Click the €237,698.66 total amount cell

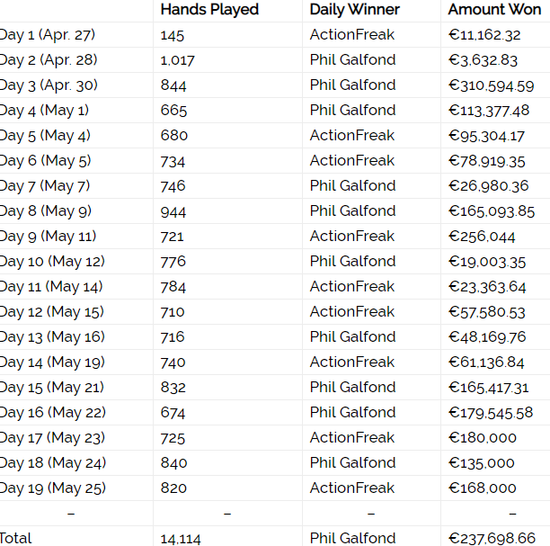point(492,538)
